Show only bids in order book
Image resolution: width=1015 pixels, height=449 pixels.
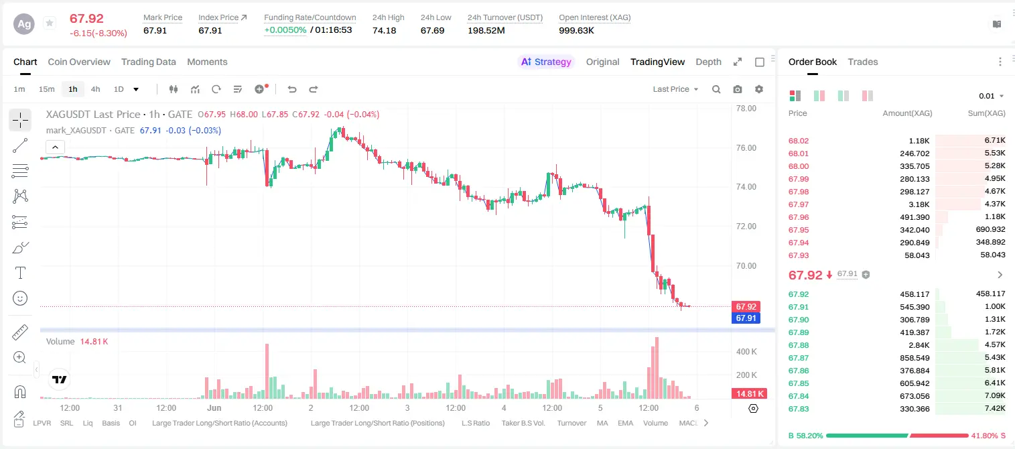843,96
